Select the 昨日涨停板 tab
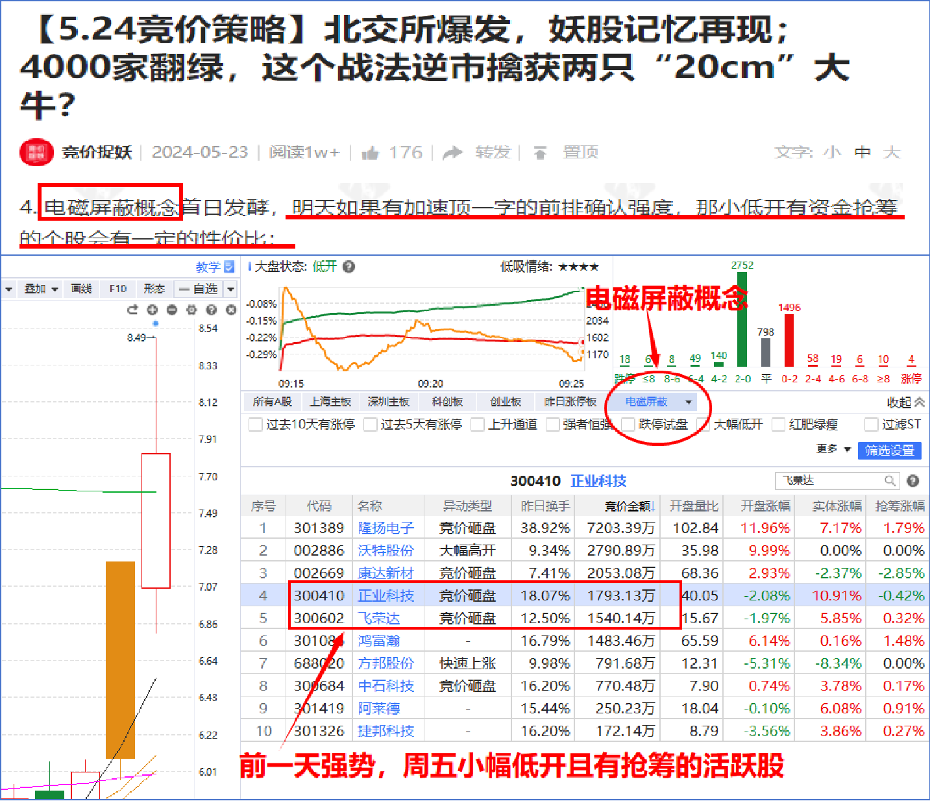The image size is (930, 801). point(570,402)
